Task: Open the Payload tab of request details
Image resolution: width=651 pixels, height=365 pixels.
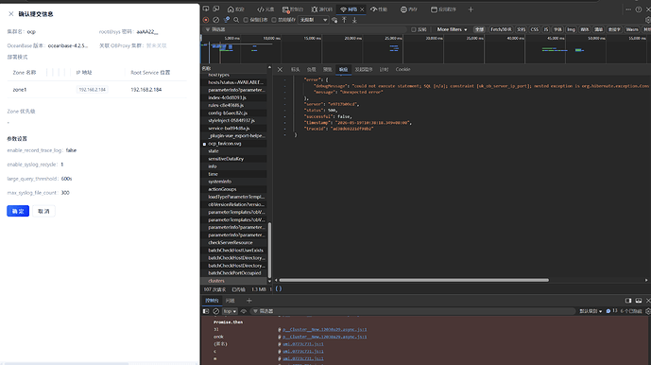Action: (312, 69)
